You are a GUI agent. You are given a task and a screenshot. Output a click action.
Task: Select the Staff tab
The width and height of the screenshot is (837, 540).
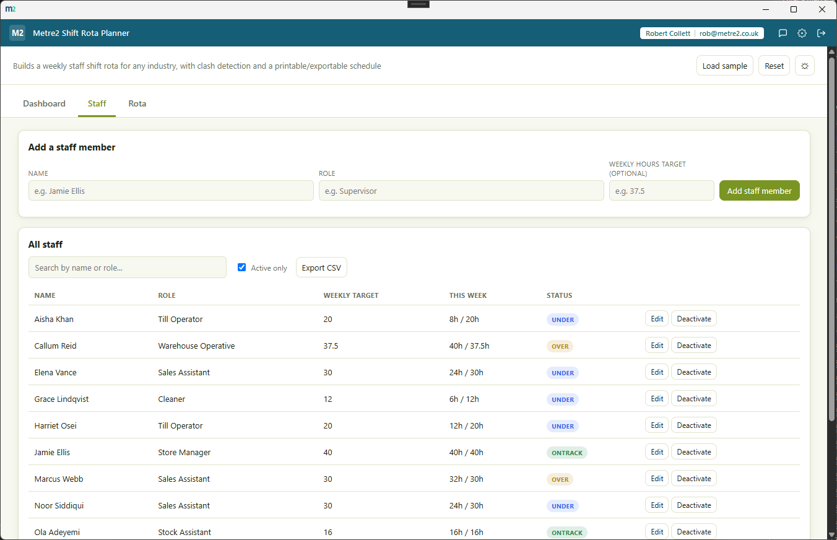[97, 103]
